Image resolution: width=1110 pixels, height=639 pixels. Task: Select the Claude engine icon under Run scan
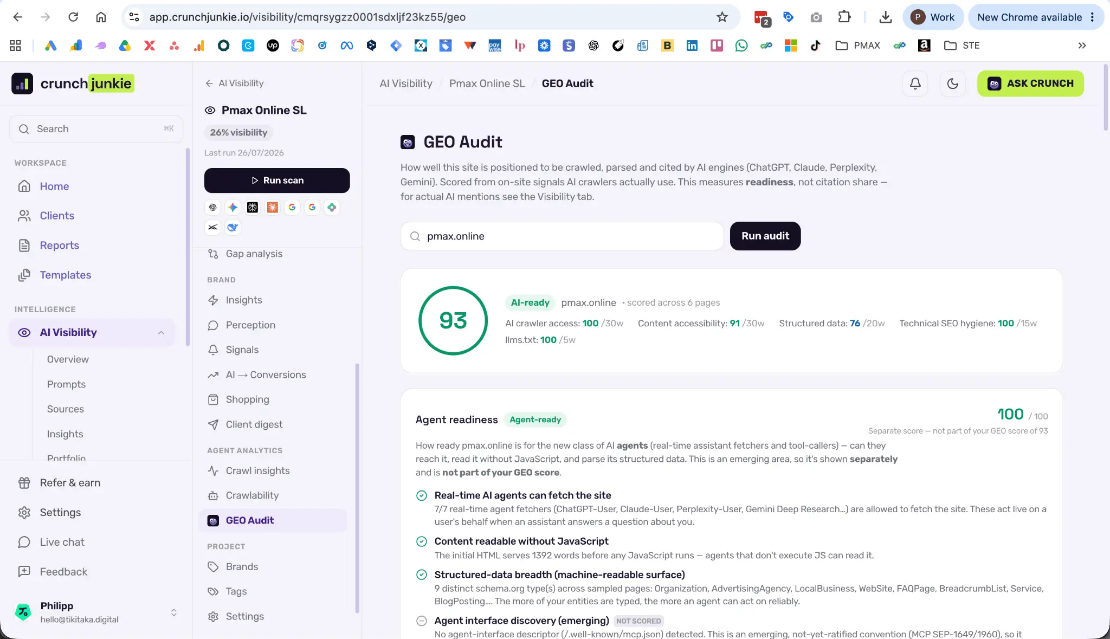pyautogui.click(x=273, y=207)
